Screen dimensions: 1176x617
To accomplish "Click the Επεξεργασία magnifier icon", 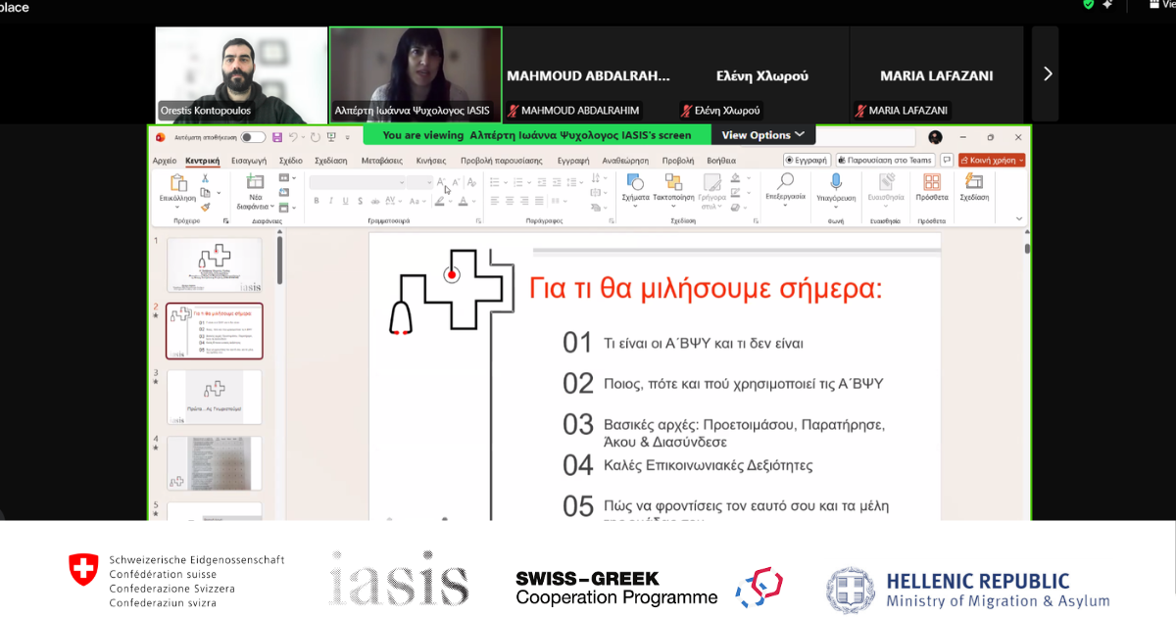I will (785, 182).
